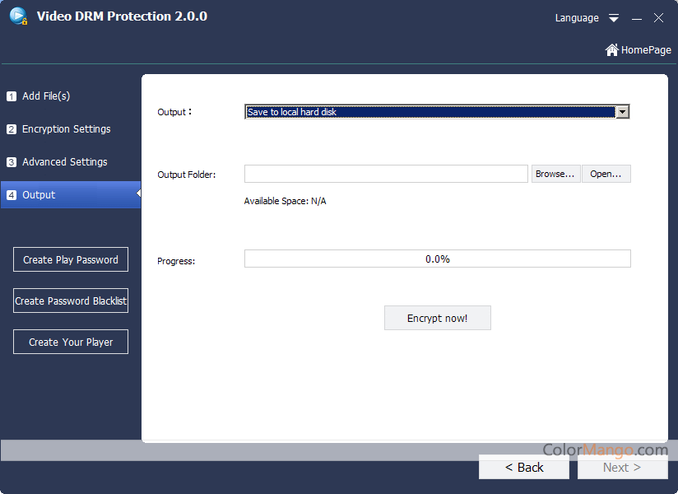
Task: Click Browse to choose output folder
Action: [555, 174]
